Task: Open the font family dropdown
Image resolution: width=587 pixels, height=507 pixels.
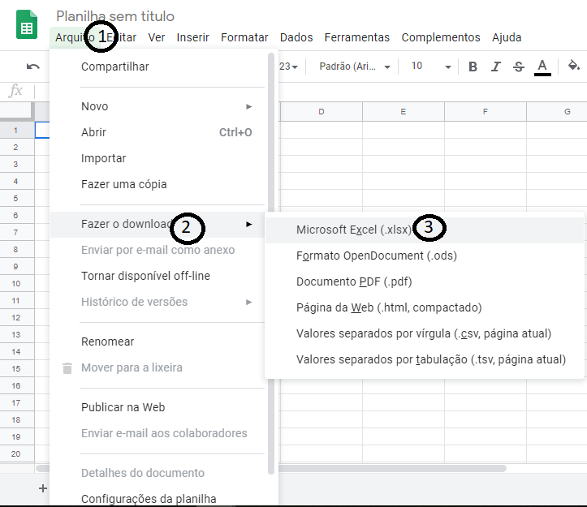Action: coord(355,67)
